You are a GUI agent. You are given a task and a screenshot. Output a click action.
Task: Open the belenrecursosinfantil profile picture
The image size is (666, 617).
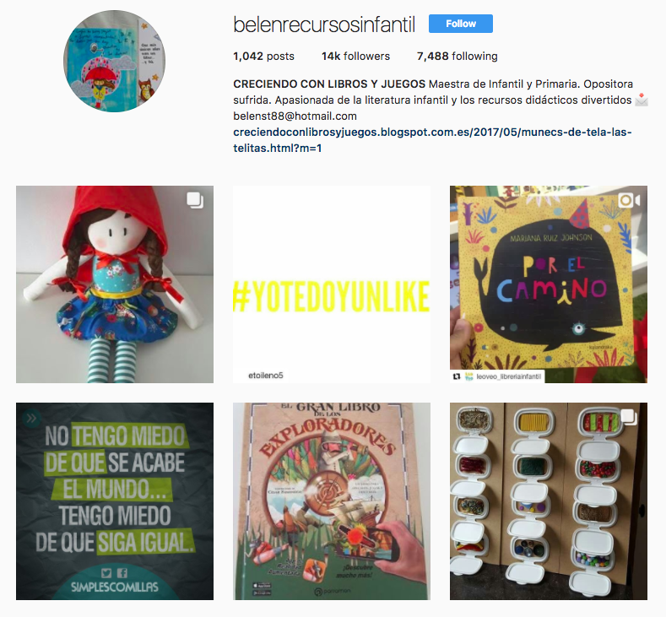point(114,61)
